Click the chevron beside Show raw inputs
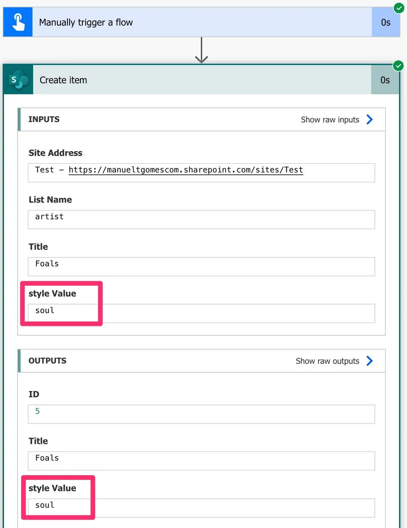Screen dimensions: 407x528 pyautogui.click(x=369, y=119)
